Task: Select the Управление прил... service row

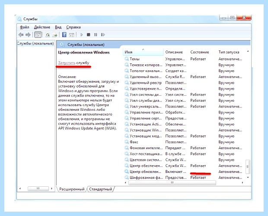Action: (184, 113)
